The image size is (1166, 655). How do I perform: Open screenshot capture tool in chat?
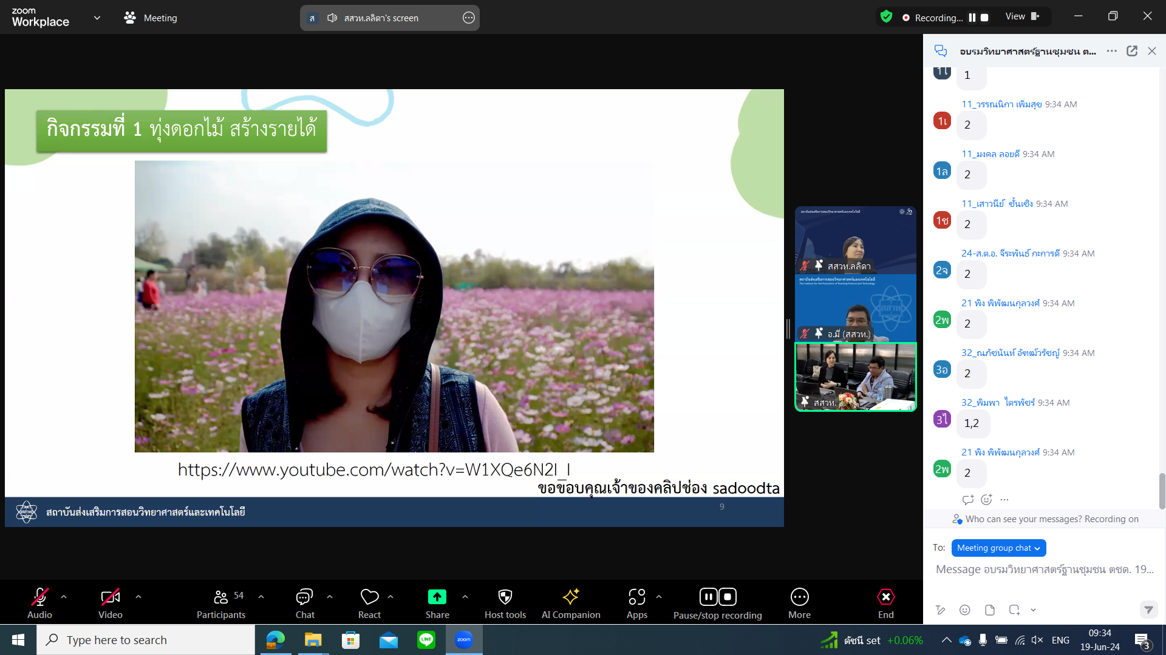pos(1014,610)
